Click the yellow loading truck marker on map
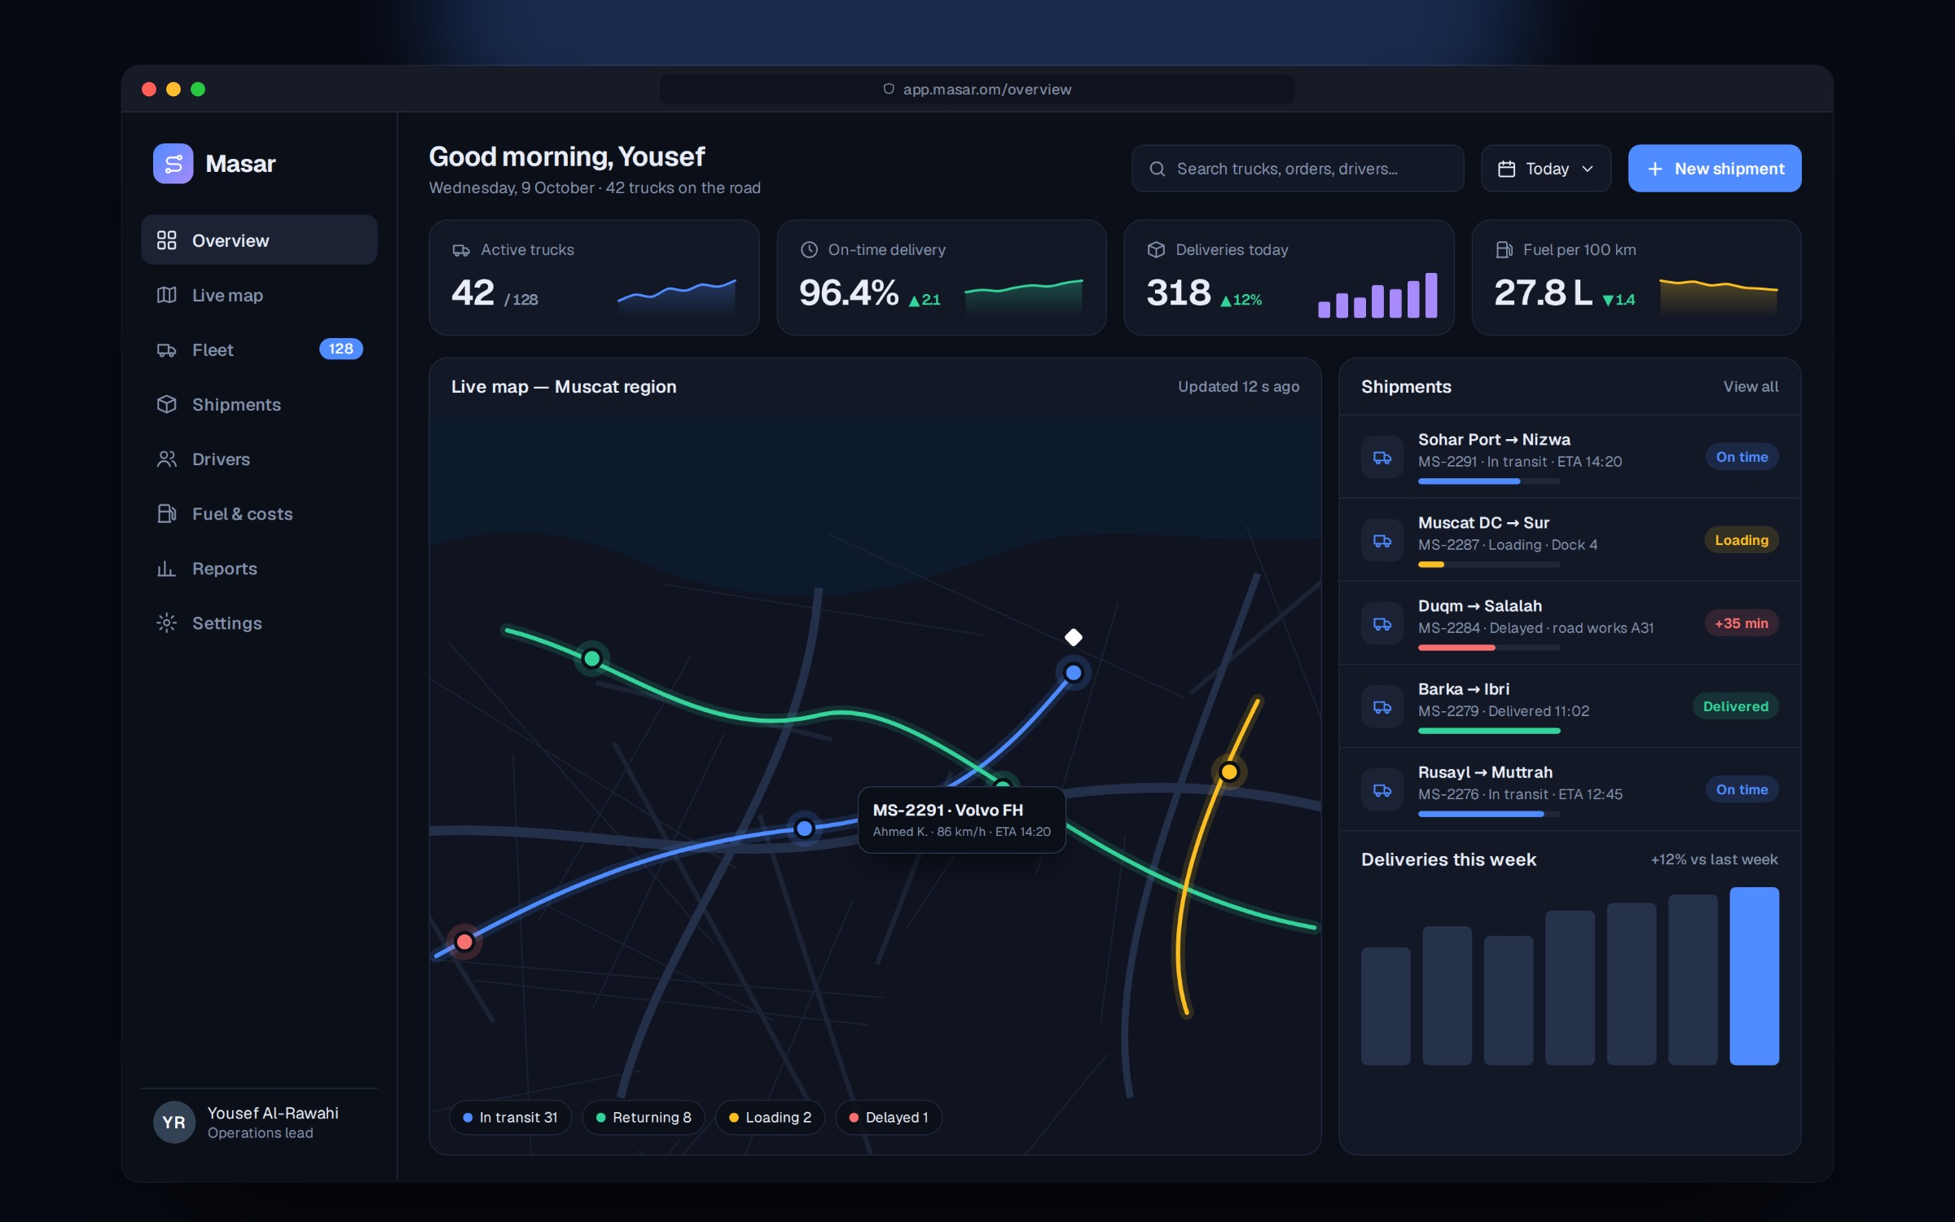 (1229, 771)
